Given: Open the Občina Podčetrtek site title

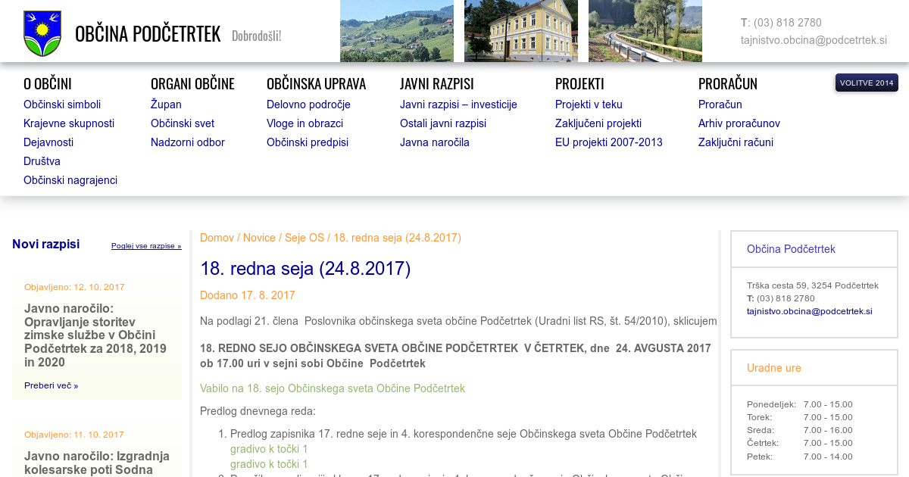Looking at the screenshot, I should [148, 34].
